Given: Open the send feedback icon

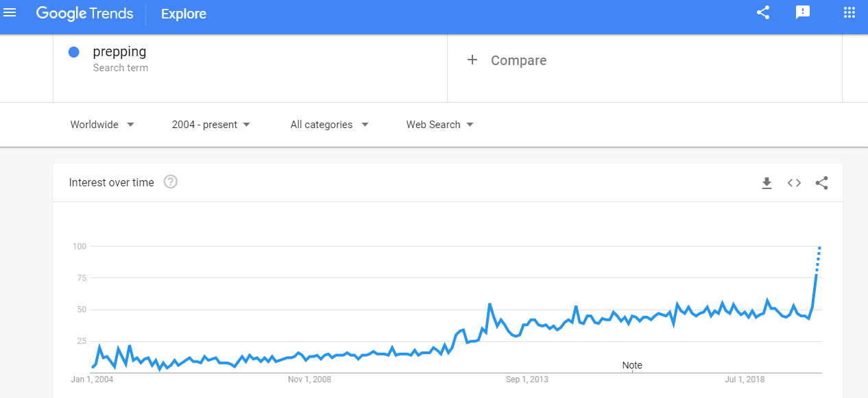Looking at the screenshot, I should pyautogui.click(x=803, y=13).
